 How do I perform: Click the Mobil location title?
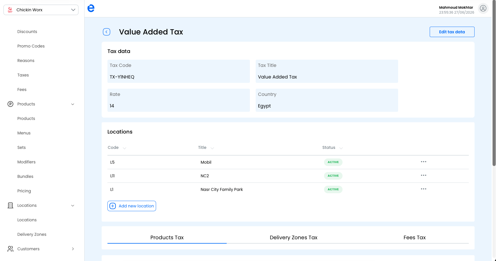pos(206,162)
